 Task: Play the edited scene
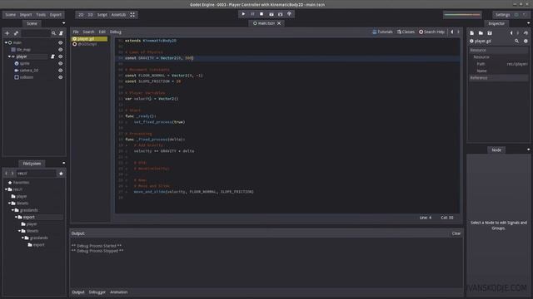click(x=271, y=14)
